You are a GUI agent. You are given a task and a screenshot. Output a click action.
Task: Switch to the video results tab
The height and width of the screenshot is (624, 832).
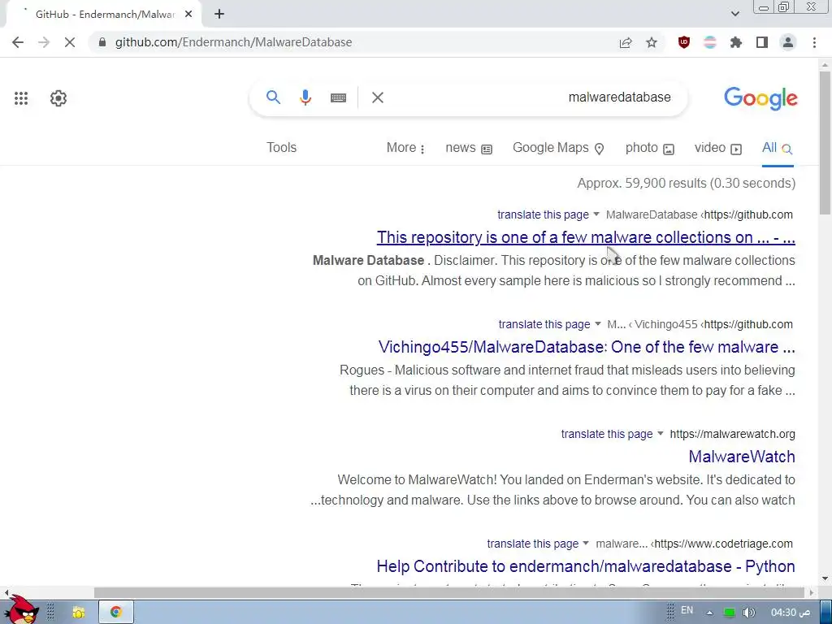coord(718,148)
